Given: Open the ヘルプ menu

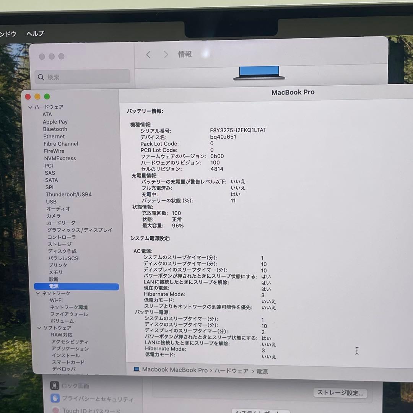Looking at the screenshot, I should tap(35, 34).
